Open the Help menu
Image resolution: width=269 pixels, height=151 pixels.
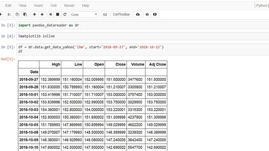85,5
